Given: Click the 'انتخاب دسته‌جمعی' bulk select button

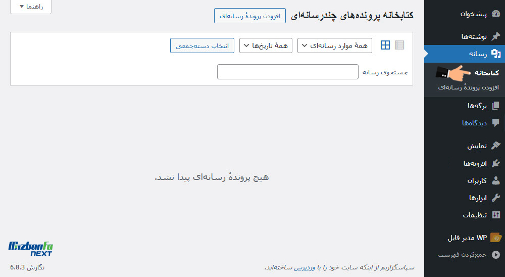Looking at the screenshot, I should pos(203,45).
